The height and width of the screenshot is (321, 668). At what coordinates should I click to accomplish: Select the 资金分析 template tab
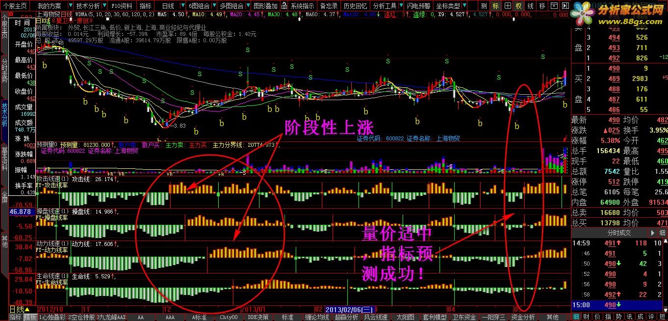523,317
